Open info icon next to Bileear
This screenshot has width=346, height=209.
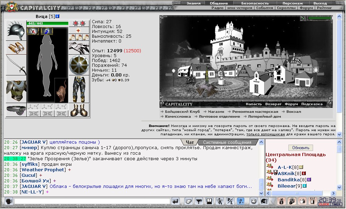(304, 186)
